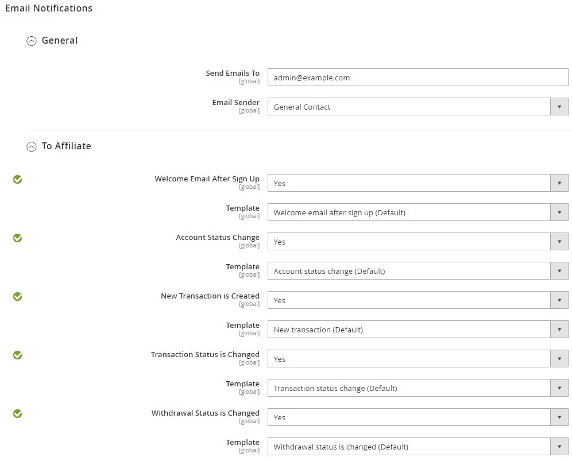Open the Transaction Status is Changed dropdown

418,359
